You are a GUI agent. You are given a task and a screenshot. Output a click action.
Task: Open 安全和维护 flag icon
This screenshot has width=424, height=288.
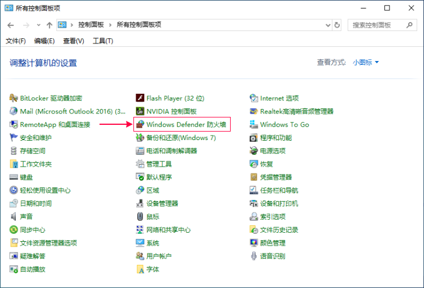coord(14,138)
